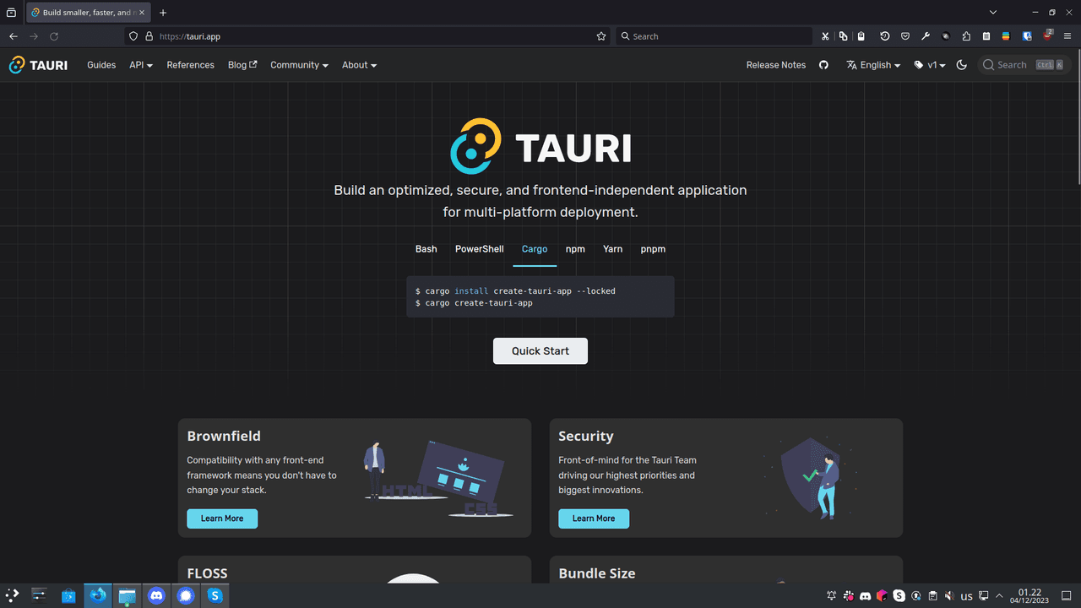Image resolution: width=1081 pixels, height=608 pixels.
Task: Open the References navigation link
Action: pyautogui.click(x=190, y=65)
